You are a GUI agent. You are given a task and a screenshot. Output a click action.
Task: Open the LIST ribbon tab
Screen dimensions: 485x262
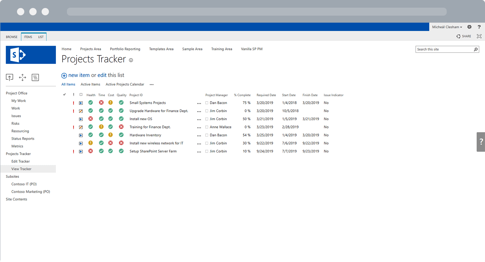41,37
